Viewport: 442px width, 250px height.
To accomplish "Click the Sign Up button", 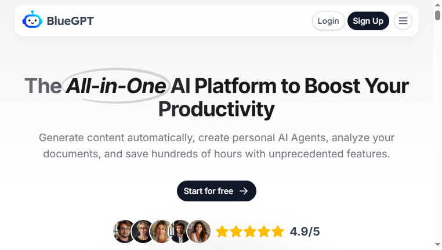I will pyautogui.click(x=368, y=21).
